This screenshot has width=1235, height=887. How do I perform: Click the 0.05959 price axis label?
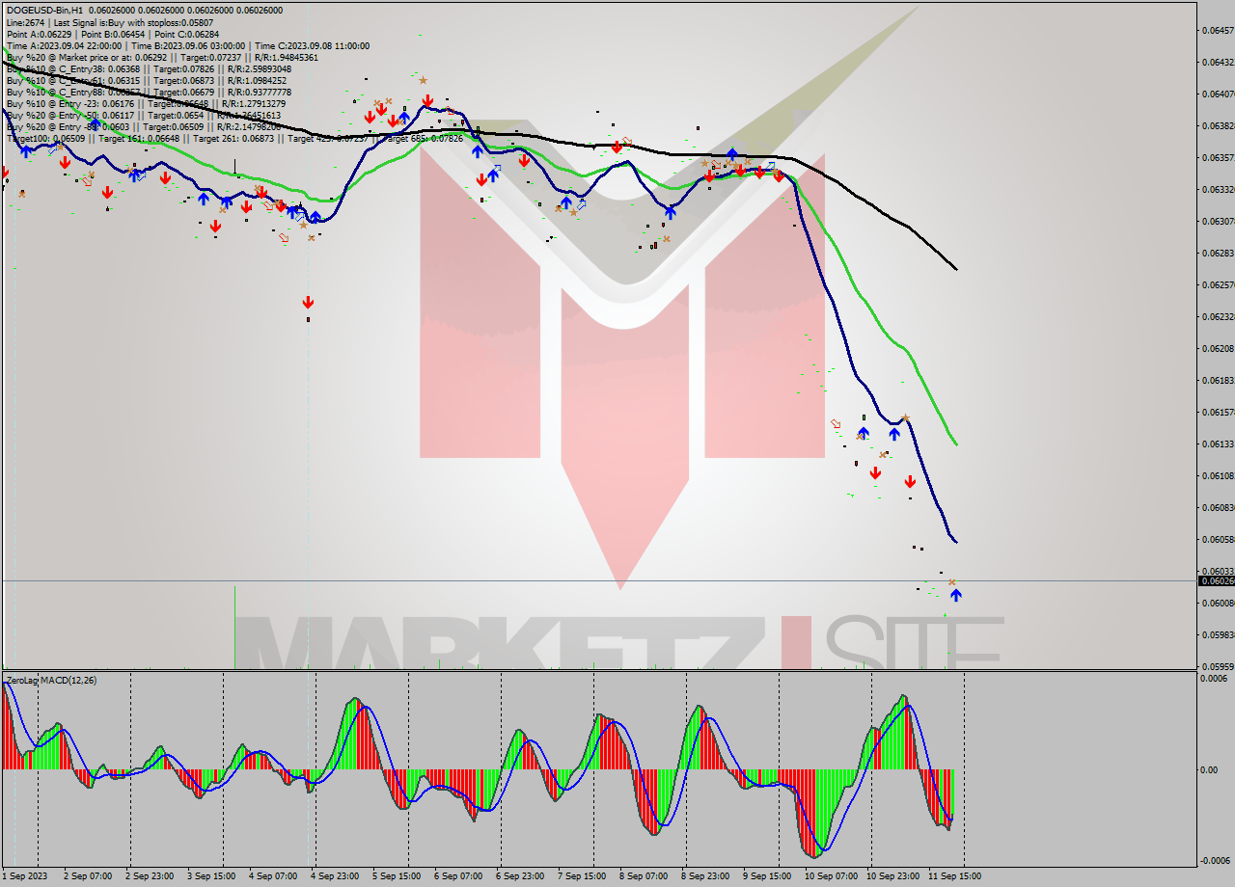tap(1219, 666)
